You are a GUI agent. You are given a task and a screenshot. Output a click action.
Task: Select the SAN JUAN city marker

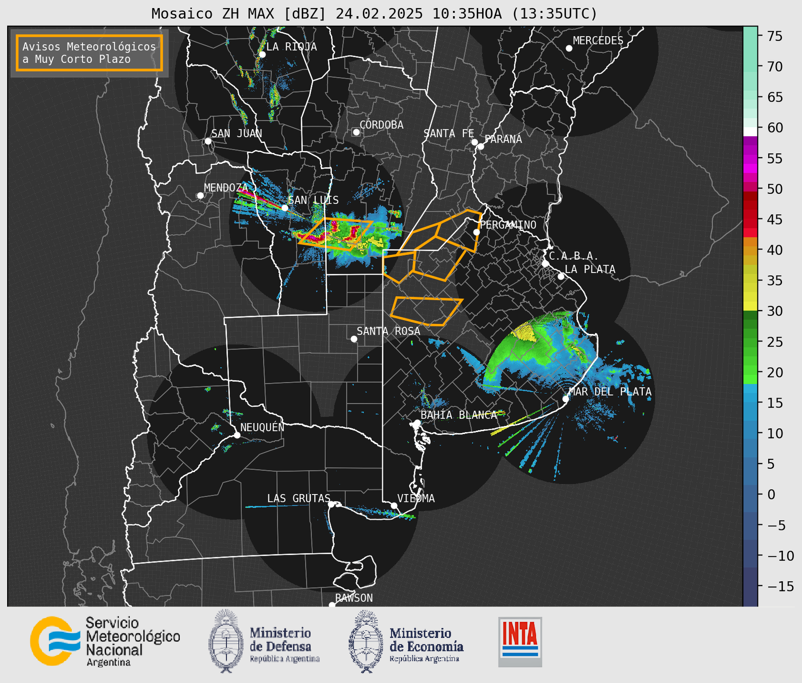[208, 141]
